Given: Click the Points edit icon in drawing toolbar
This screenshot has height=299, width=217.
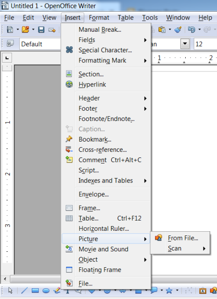Looking at the screenshot, I should pyautogui.click(x=188, y=291).
